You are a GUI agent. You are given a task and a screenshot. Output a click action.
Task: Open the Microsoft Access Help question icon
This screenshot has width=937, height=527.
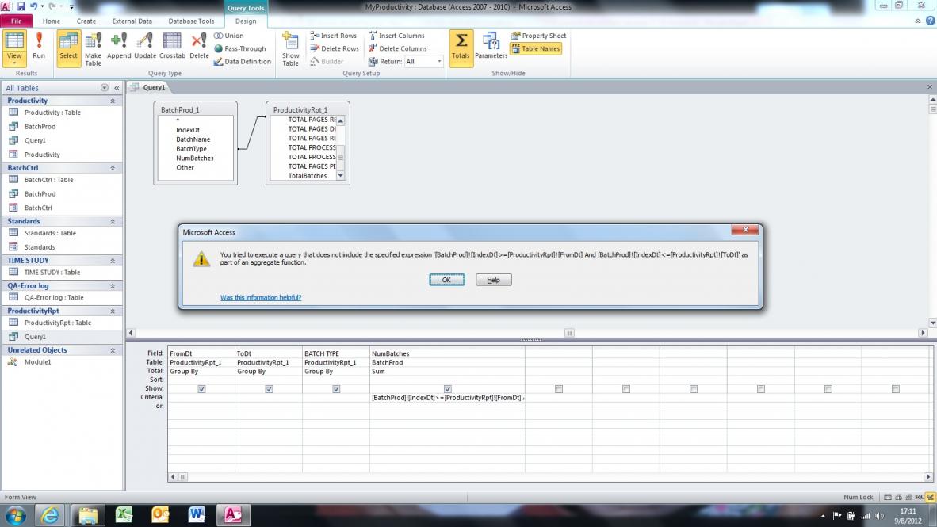[930, 21]
